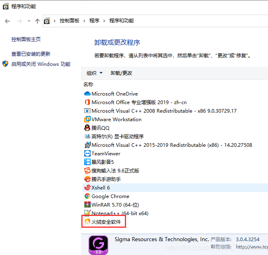This screenshot has width=268, height=255.
Task: Click the 火绒安全软件 shield icon
Action: [x=87, y=222]
